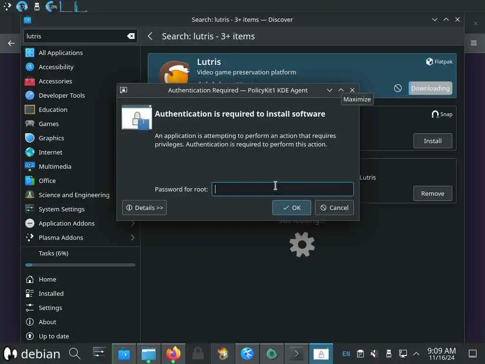Viewport: 485px width, 364px height.
Task: Open the hamburger menu on the right panel
Action: pos(474,43)
